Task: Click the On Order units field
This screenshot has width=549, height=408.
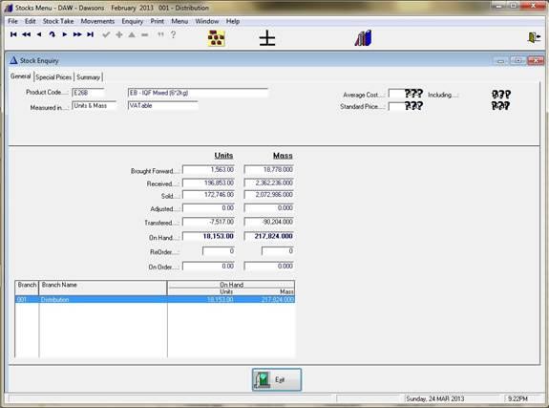Action: pos(208,267)
